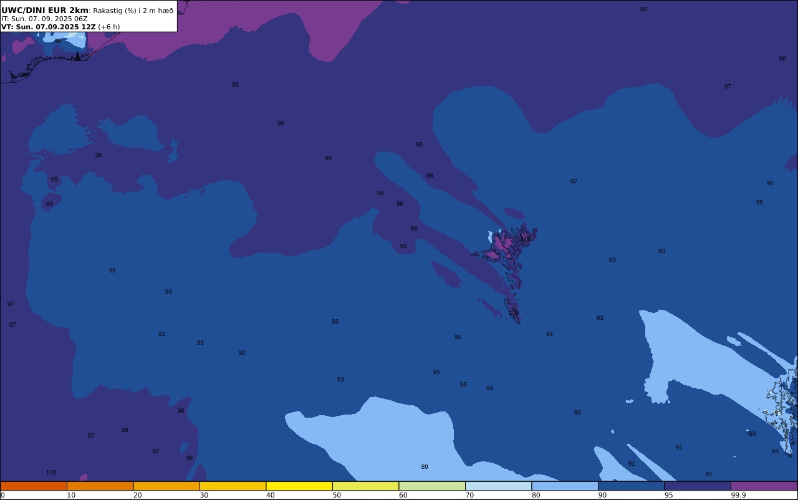
Task: Click the dark indigo 95–99.9 legend swatch
Action: click(698, 486)
